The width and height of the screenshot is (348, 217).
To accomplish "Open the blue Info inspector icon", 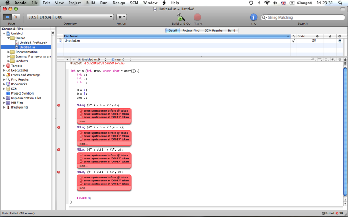I will [x=253, y=17].
